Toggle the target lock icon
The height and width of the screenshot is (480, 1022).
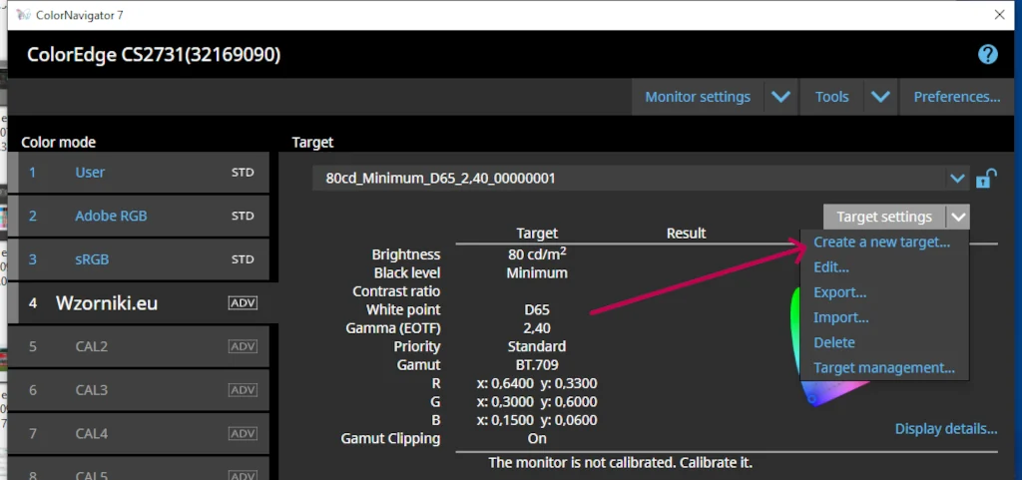(x=985, y=179)
